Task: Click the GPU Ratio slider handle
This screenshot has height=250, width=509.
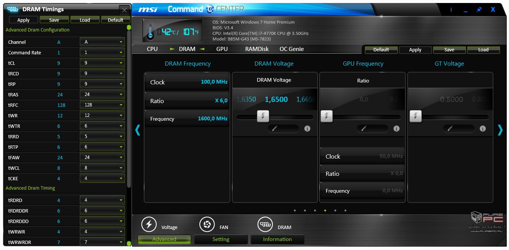Action: [x=326, y=116]
